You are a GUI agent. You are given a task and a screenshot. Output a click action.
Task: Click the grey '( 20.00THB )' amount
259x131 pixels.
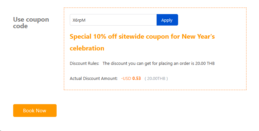click(x=156, y=78)
